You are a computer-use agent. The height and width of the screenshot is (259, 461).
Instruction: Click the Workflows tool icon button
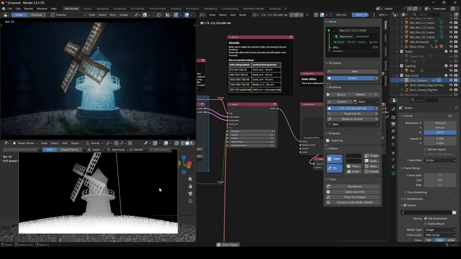pyautogui.click(x=328, y=187)
